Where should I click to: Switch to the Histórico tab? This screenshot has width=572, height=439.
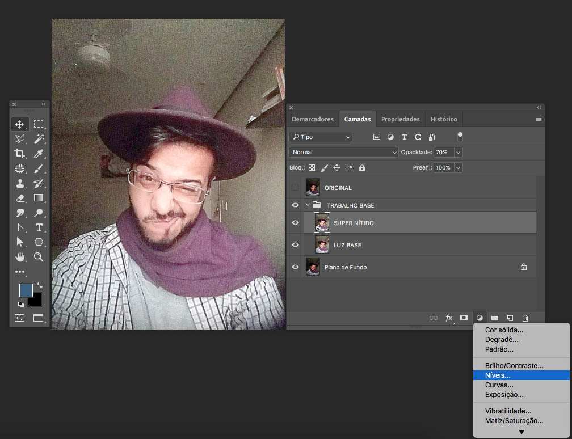tap(444, 119)
